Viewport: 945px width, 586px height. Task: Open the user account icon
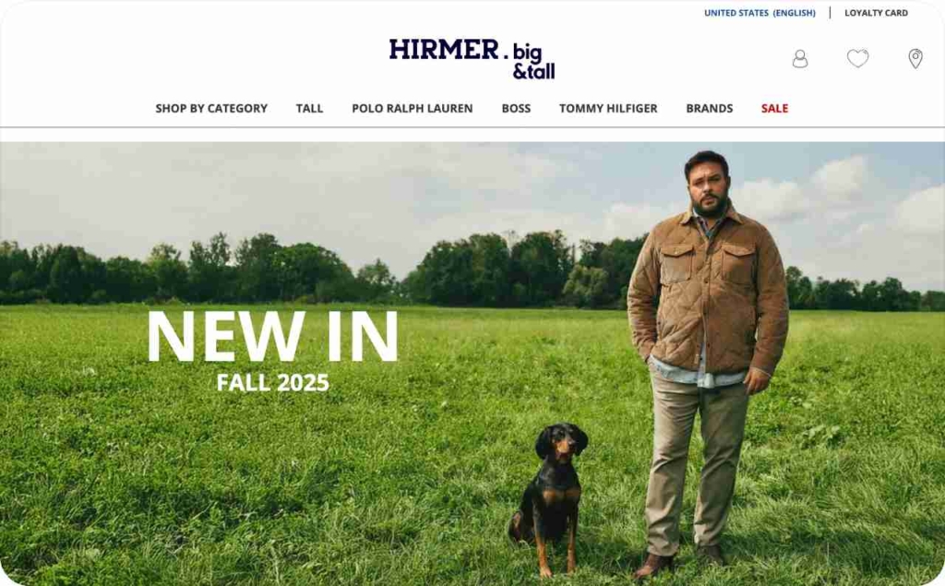click(800, 59)
